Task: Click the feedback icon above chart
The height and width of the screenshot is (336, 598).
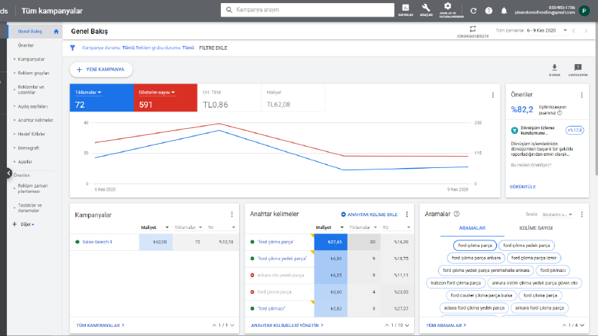Action: pyautogui.click(x=578, y=69)
